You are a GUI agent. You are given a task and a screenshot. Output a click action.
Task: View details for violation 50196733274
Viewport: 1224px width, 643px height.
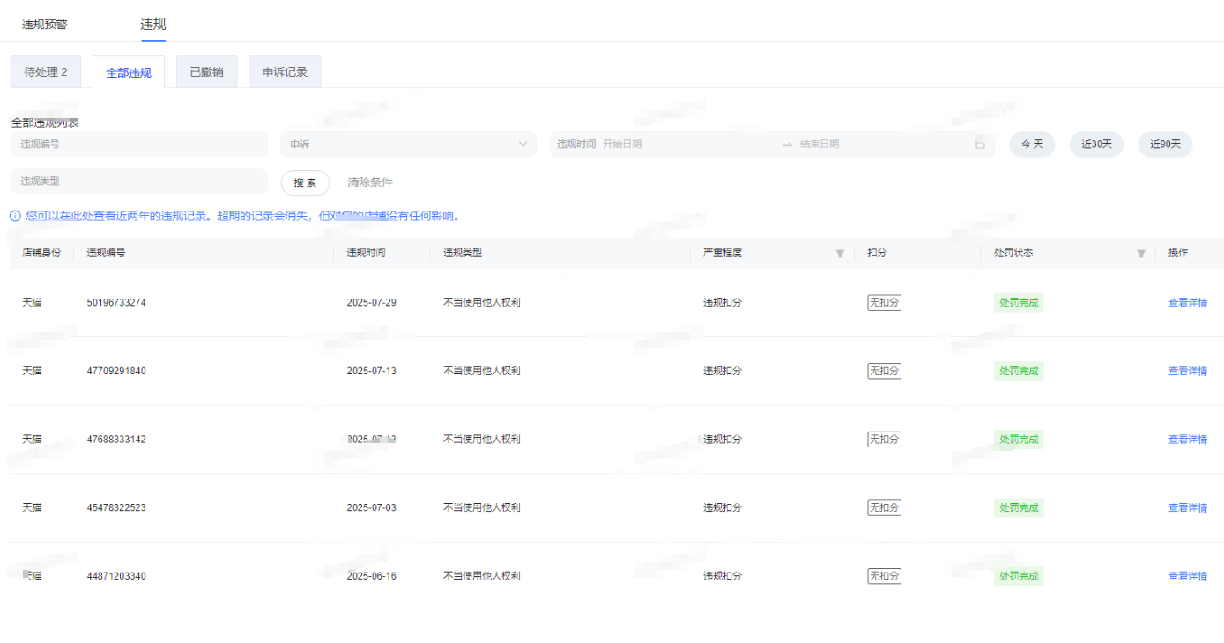click(x=1187, y=303)
